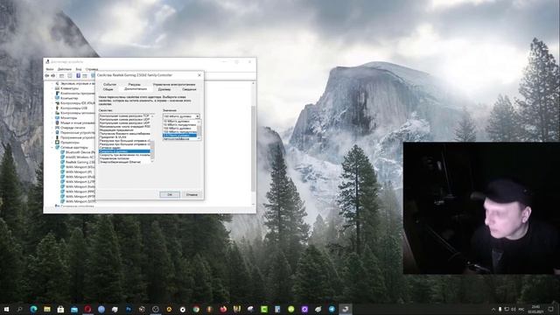
Task: Switch to the Details tab
Action: point(189,89)
